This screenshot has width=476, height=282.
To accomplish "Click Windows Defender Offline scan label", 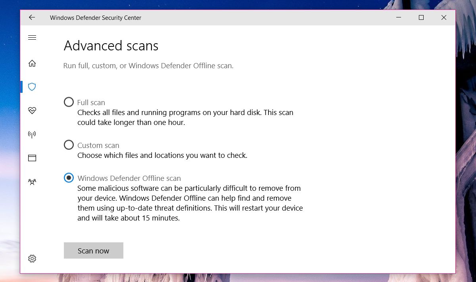I will [x=129, y=178].
